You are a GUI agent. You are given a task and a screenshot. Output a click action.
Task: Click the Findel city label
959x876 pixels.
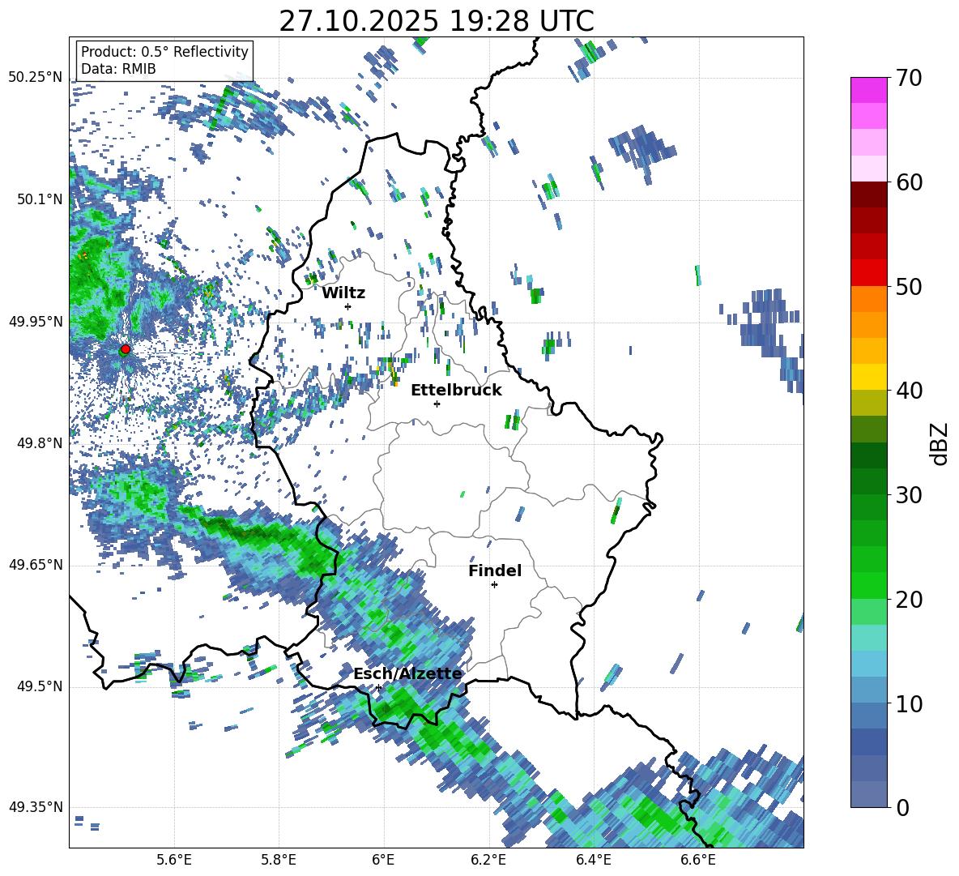coord(495,570)
